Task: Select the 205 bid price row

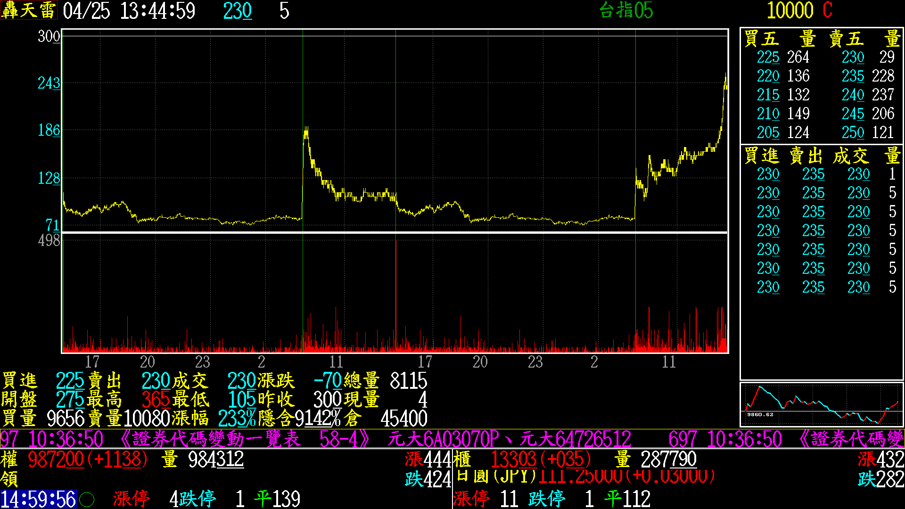Action: tap(768, 132)
